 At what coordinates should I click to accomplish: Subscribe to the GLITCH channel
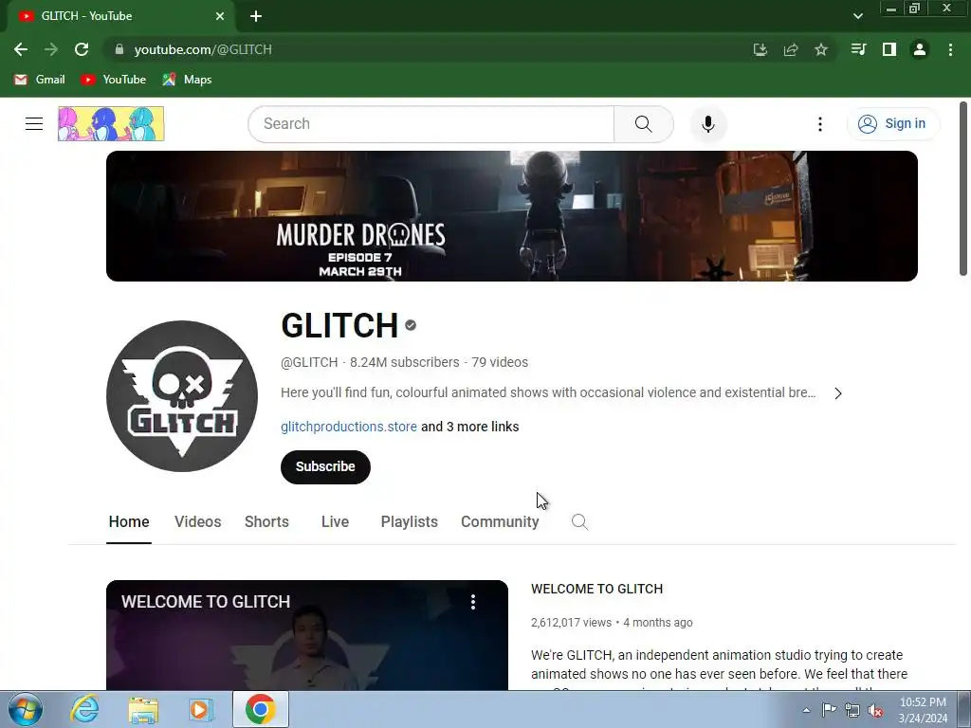326,466
